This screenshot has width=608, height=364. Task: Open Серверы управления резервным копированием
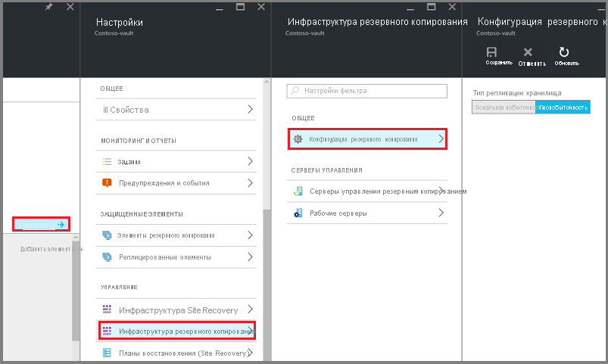[x=366, y=191]
